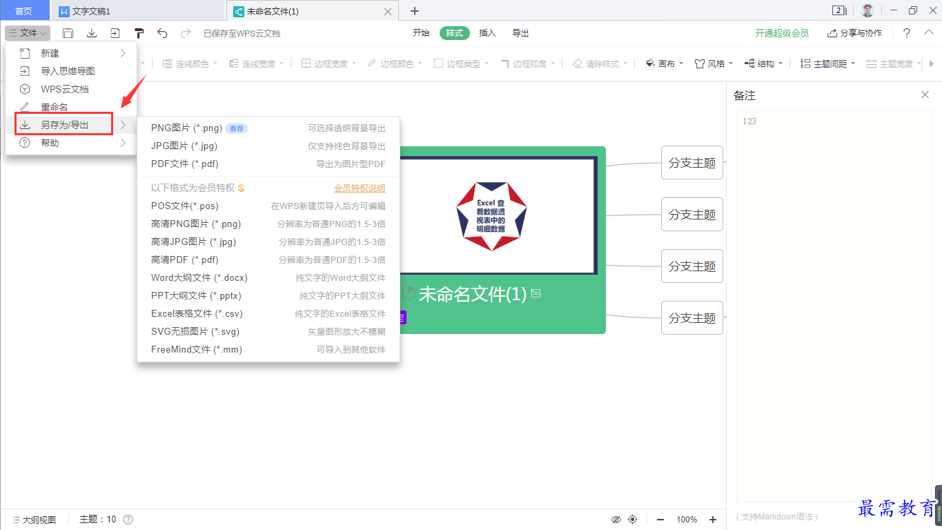Switch to the 样式 ribbon tab
The image size is (942, 530).
pos(454,33)
